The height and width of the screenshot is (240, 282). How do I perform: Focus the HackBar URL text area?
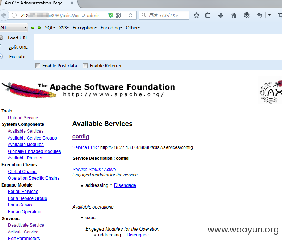[x=158, y=47]
